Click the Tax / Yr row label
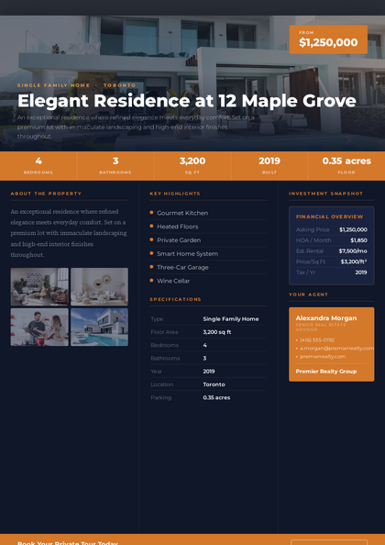 click(x=306, y=272)
